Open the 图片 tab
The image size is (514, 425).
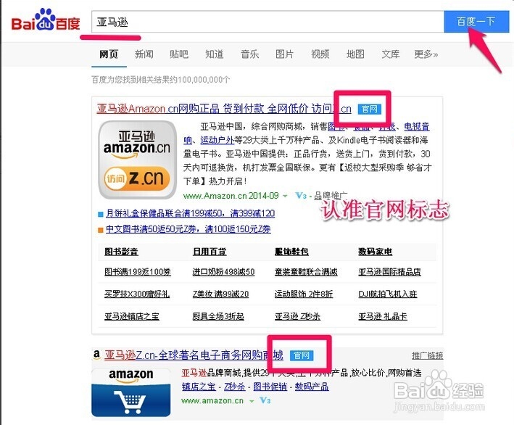click(x=284, y=54)
